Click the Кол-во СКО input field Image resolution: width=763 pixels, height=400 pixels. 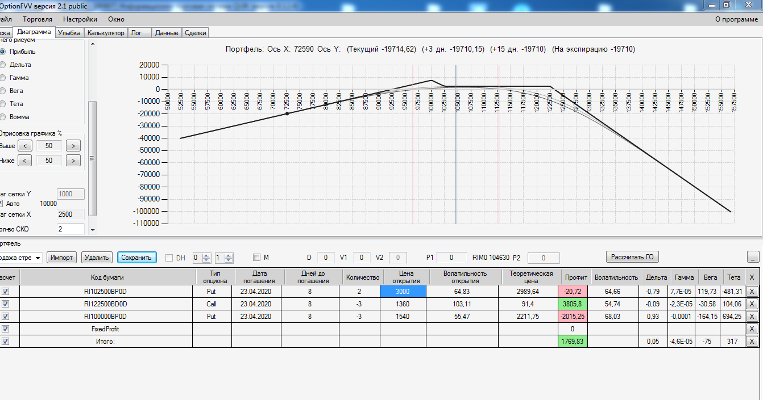[x=71, y=229]
